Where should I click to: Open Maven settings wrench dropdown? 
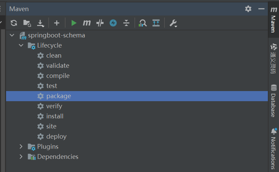click(173, 23)
